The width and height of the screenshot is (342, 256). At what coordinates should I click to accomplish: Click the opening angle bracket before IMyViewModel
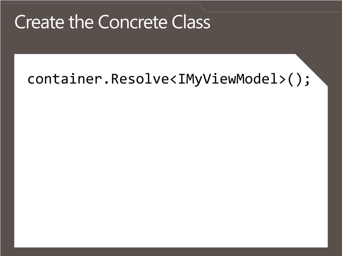tap(174, 79)
